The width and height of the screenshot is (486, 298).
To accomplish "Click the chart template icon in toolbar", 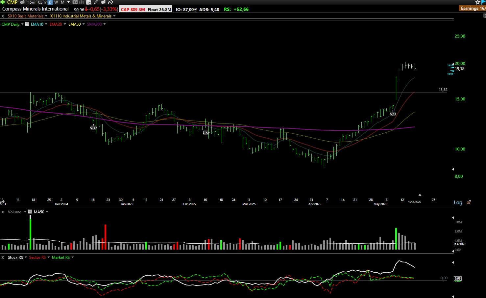I will tap(75, 2).
